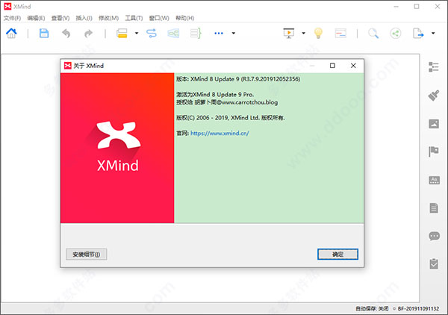The width and height of the screenshot is (448, 315).
Task: Open the https://www.xmind.cn/ link
Action: tap(220, 134)
